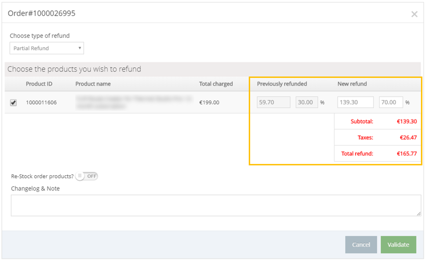Click the resize handle of the note box

click(x=419, y=214)
